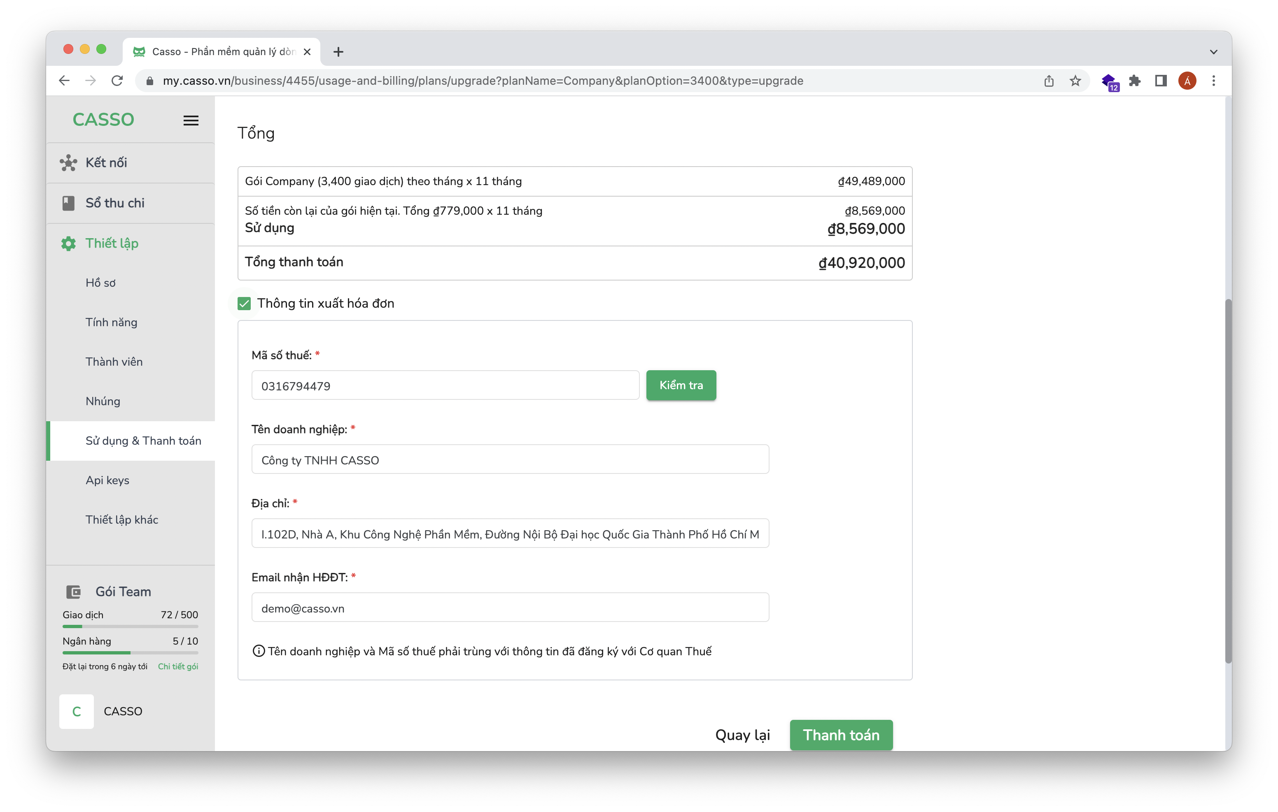Uncheck Thông tin xuất hóa đơn checkbox
The height and width of the screenshot is (812, 1278).
pyautogui.click(x=244, y=304)
